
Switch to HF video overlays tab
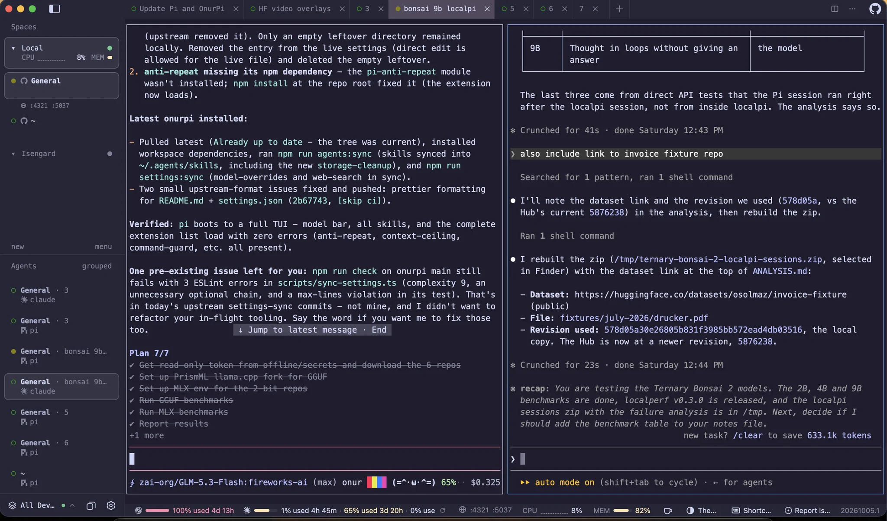pos(295,9)
